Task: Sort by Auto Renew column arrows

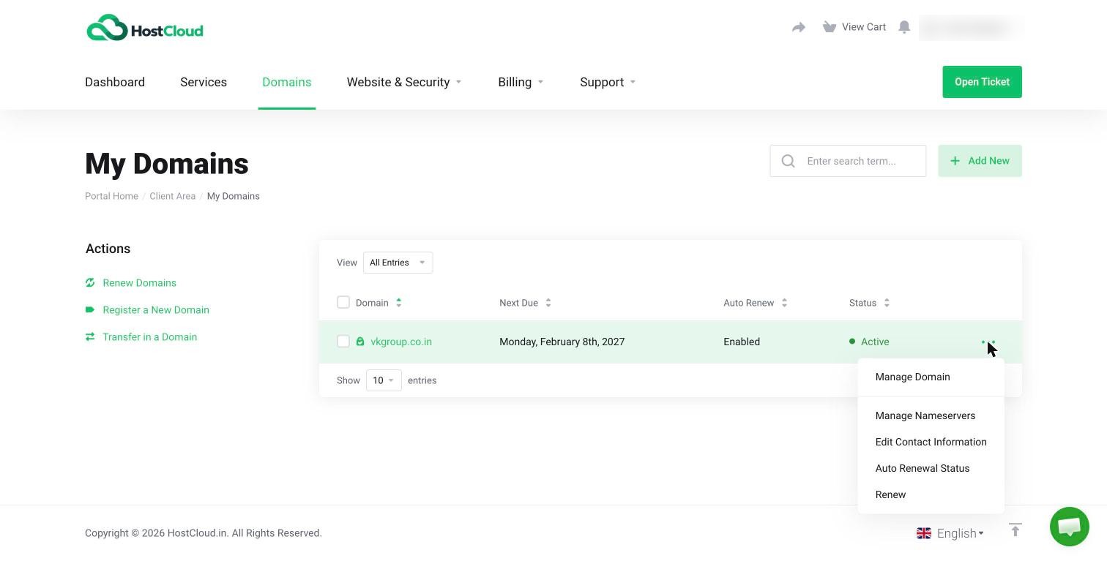Action: 784,303
